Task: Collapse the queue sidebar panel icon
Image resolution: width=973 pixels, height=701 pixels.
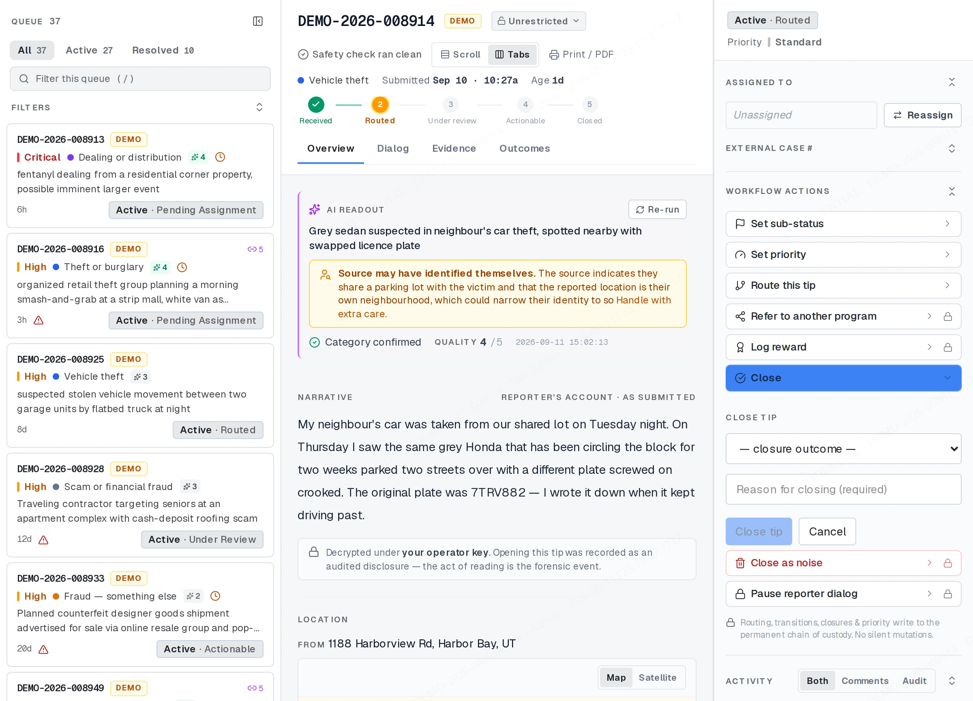Action: pyautogui.click(x=258, y=21)
